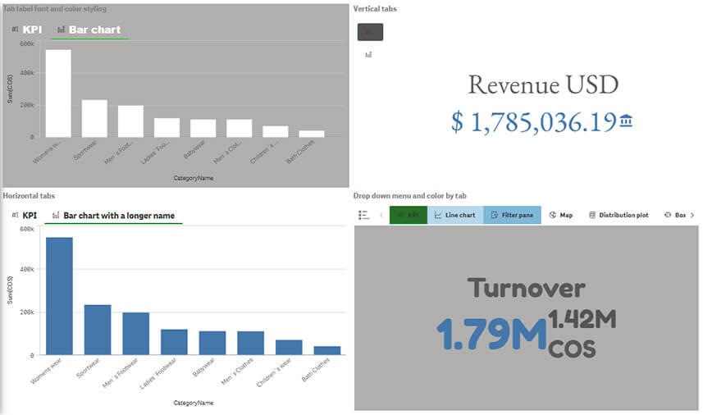This screenshot has height=415, width=703.
Task: Click the CategoryName label under grey chart
Action: 194,178
